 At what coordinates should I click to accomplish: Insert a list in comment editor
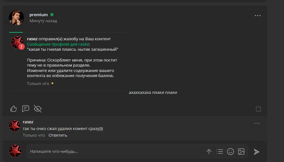220,152
